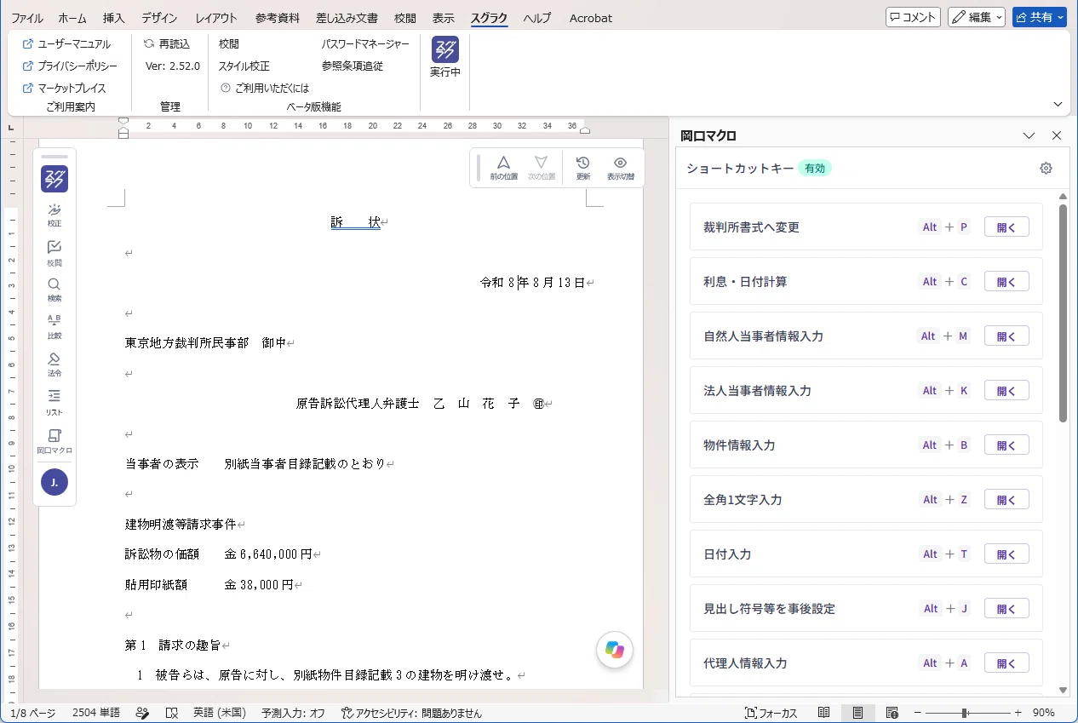Screen dimensions: 1078x723
Task: Click the スグラク logo at top of sidebar
Action: click(x=54, y=179)
